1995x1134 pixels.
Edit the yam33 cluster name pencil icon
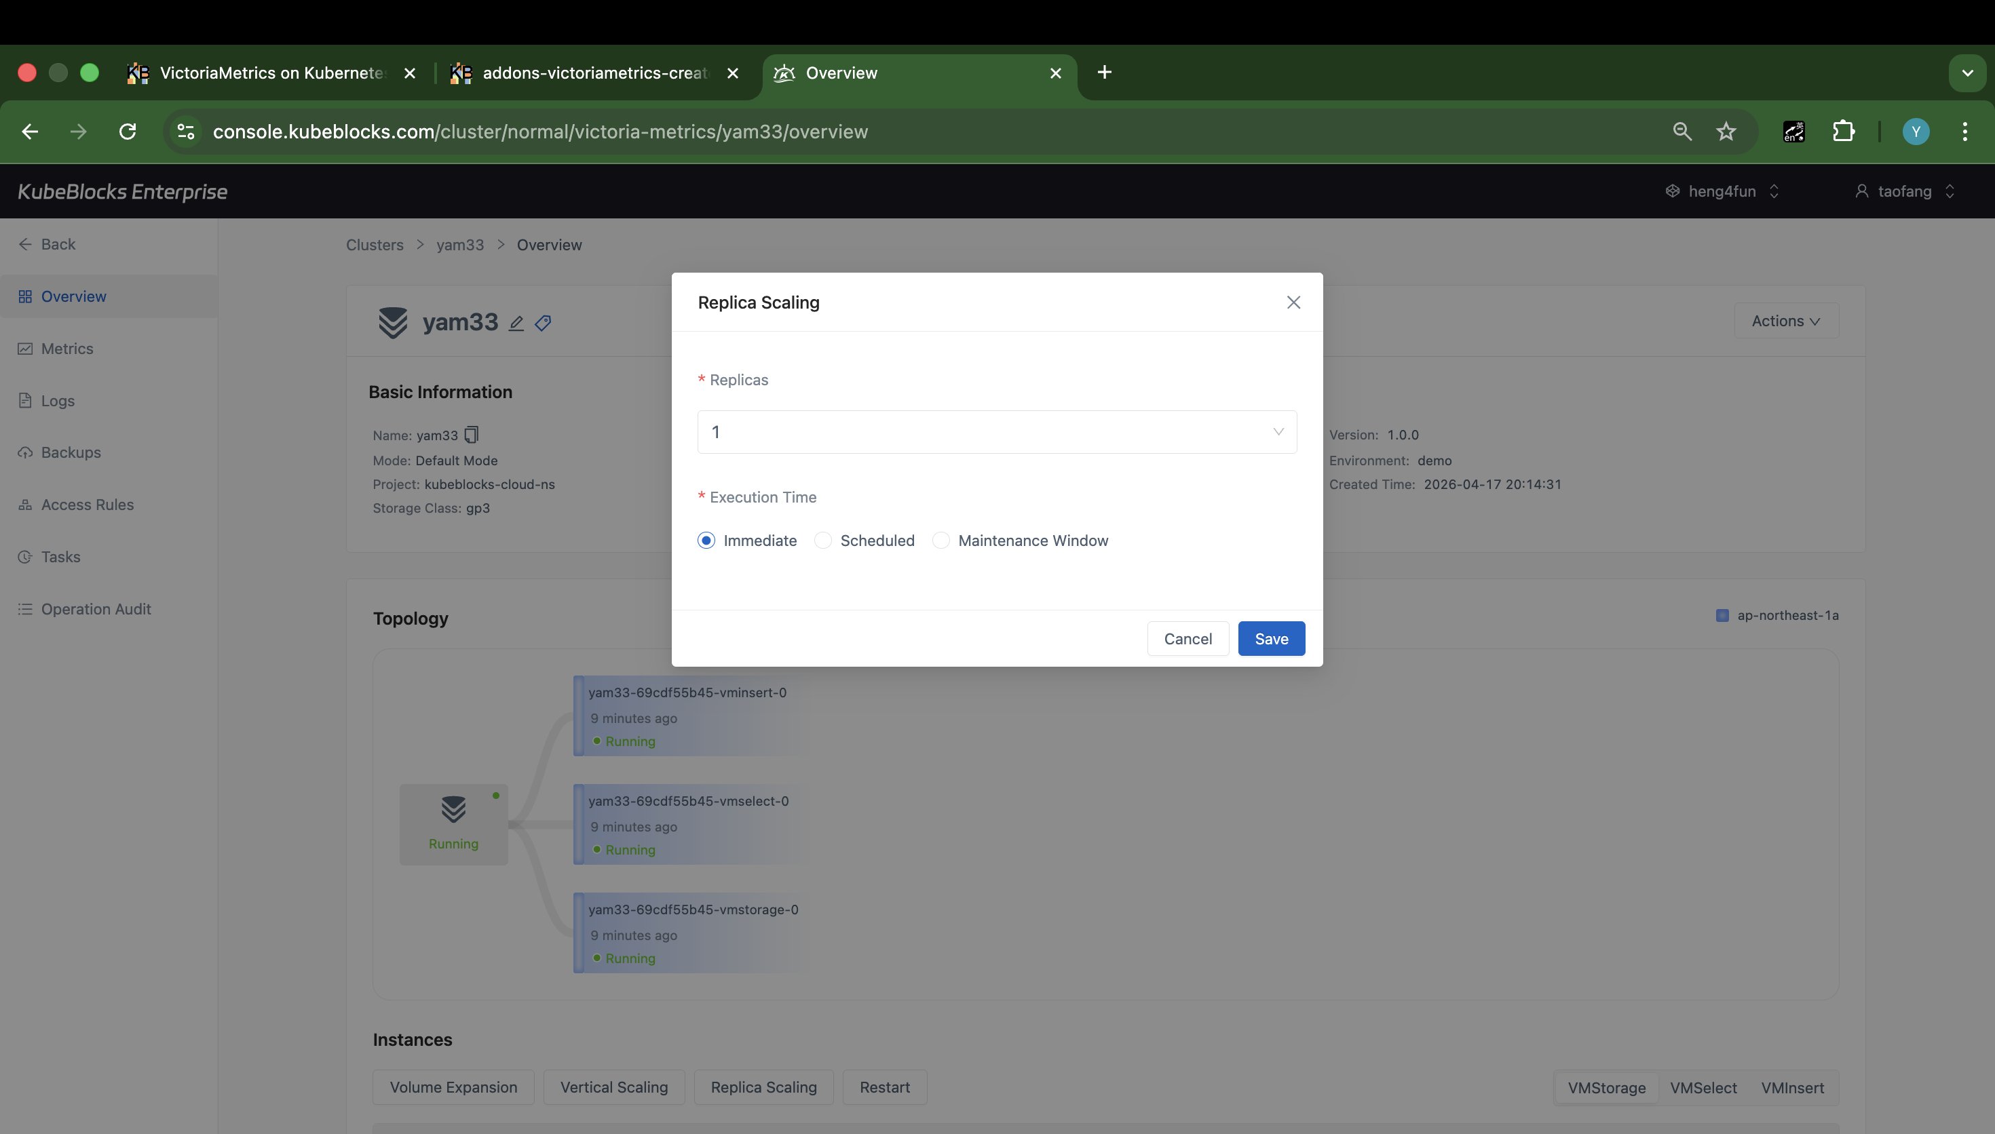pos(516,324)
